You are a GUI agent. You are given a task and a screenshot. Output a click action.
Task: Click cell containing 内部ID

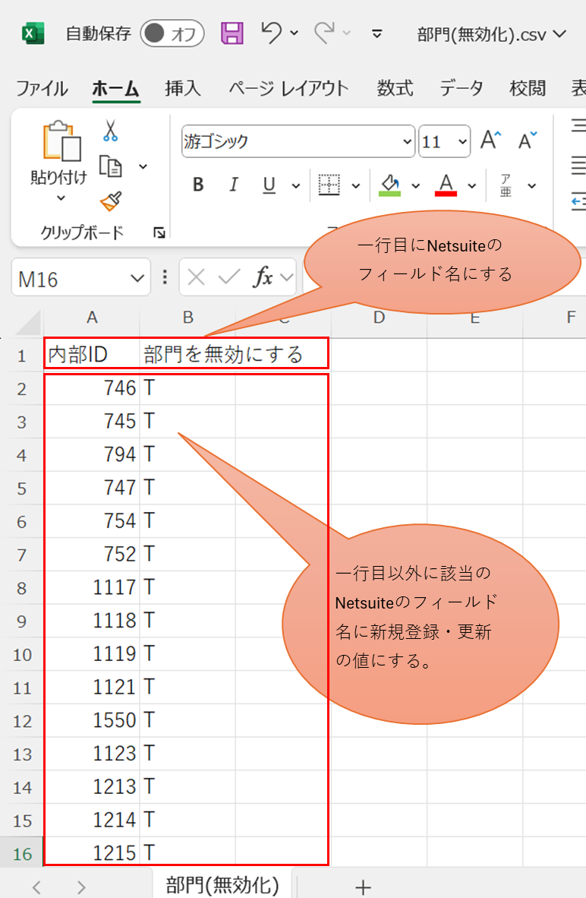(92, 355)
